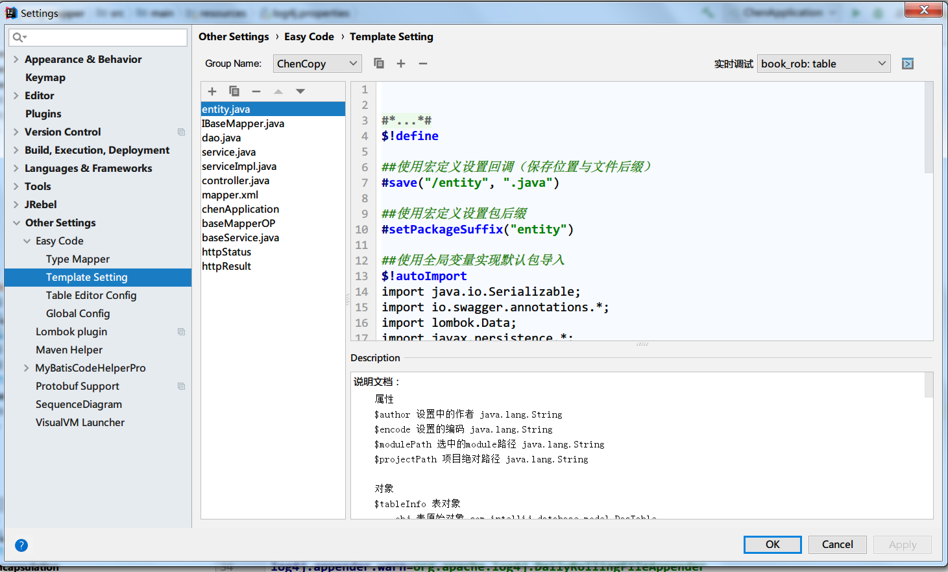Switch to the Type Mapper settings page

pyautogui.click(x=77, y=259)
